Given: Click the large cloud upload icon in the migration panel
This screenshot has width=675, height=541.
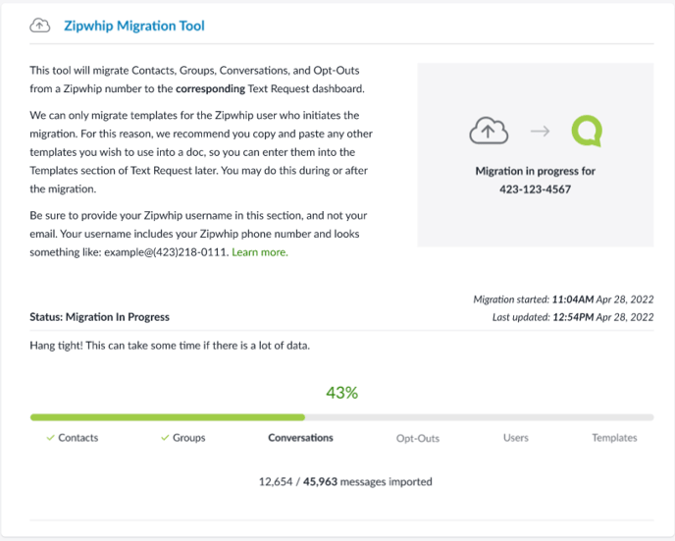Looking at the screenshot, I should coord(489,131).
